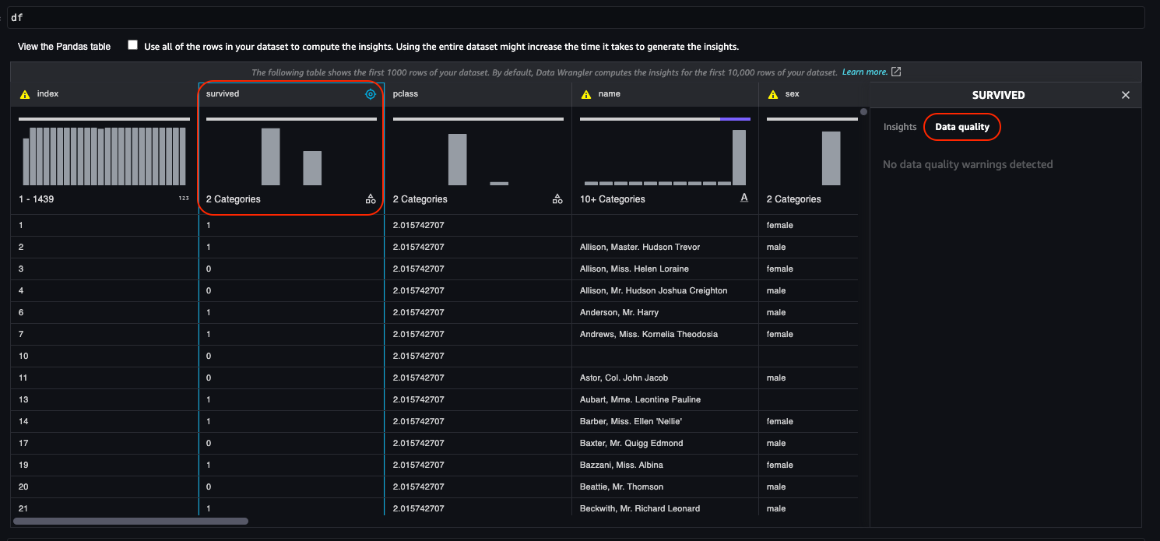Click the pclass value in Beattie row
1160x541 pixels.
[x=418, y=487]
